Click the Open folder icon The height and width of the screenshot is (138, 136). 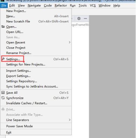3,27
